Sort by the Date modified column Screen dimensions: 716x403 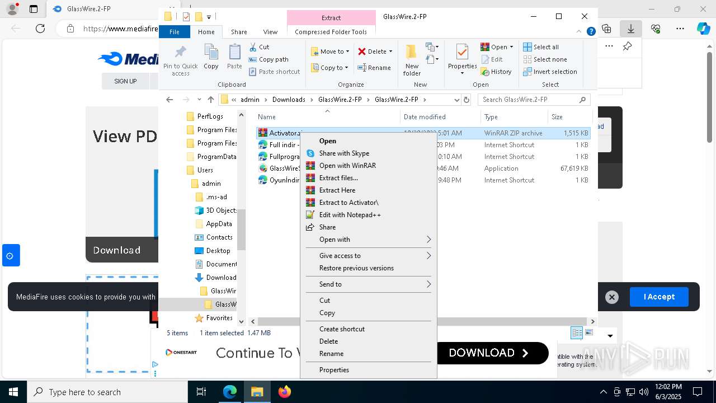tap(440, 117)
